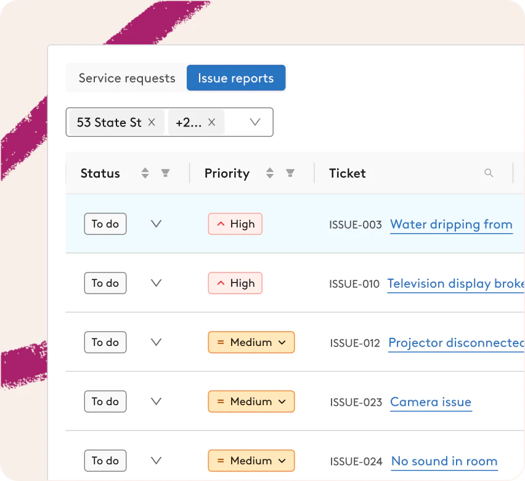Search the Ticket column magnifier icon
Viewport: 525px width, 481px height.
click(x=489, y=173)
